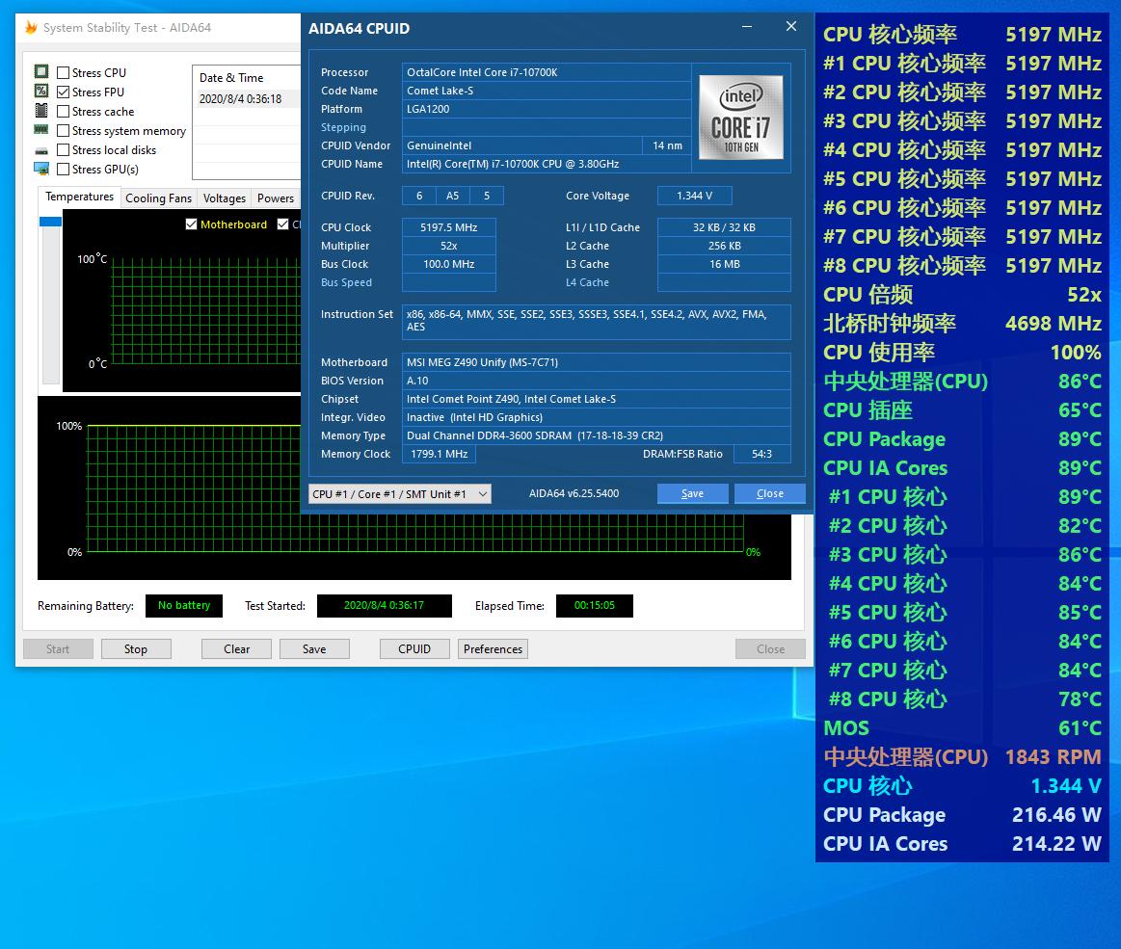Click the Elapsed Time value 00:15:05
1121x949 pixels.
(594, 605)
